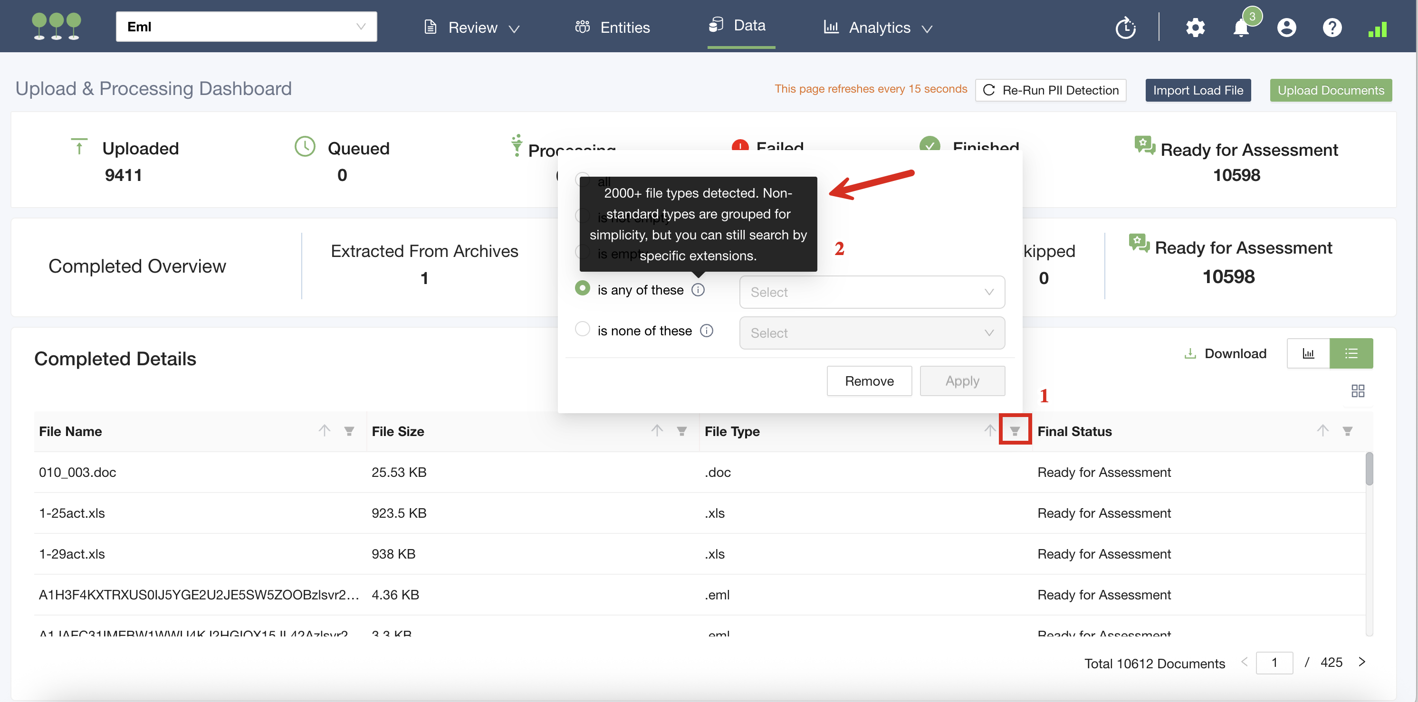Expand the Review menu chevron
The image size is (1418, 702).
[514, 28]
